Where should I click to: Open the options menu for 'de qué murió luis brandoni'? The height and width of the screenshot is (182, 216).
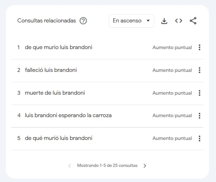coord(199,138)
